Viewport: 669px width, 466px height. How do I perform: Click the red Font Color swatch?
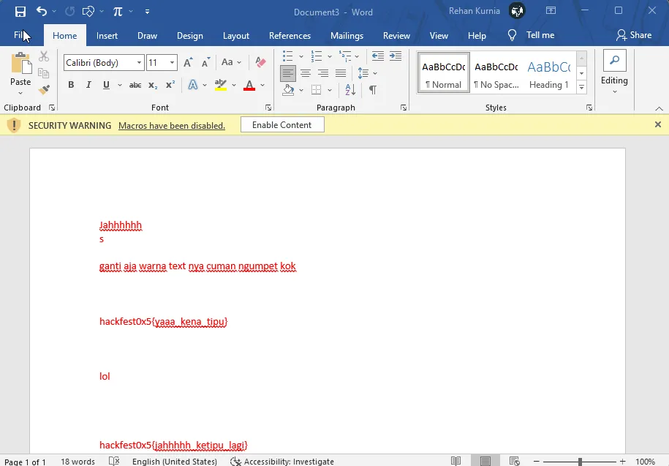coord(249,85)
